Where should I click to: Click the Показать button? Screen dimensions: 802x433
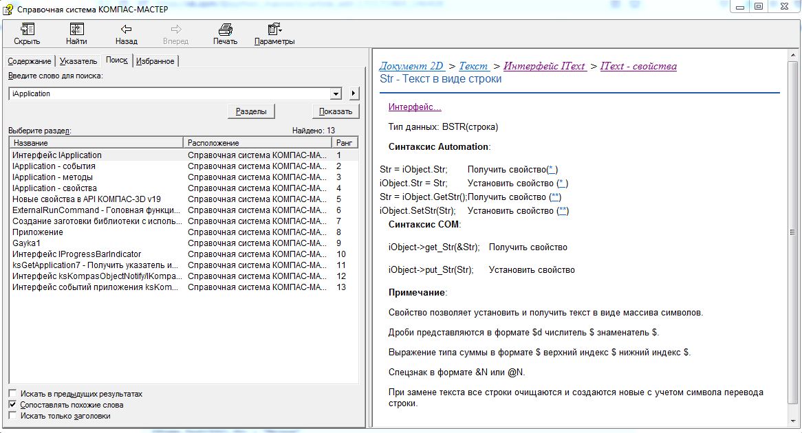point(336,111)
